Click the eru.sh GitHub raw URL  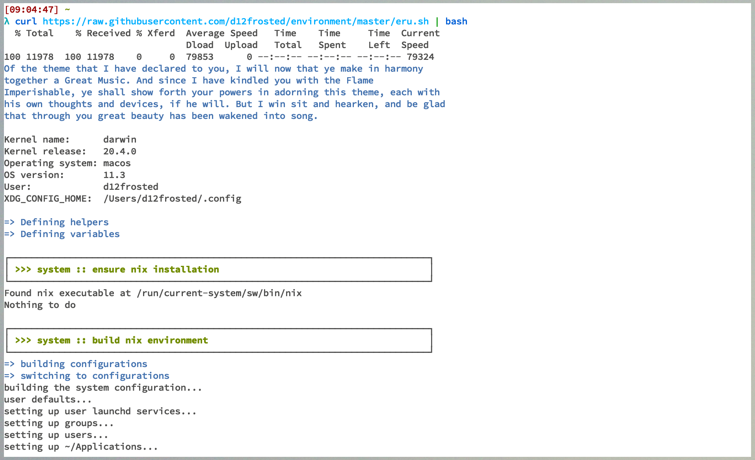point(236,21)
